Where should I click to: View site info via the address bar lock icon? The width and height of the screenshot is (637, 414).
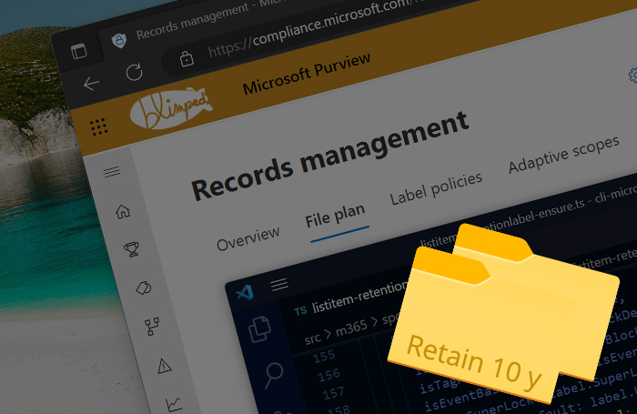pyautogui.click(x=187, y=58)
